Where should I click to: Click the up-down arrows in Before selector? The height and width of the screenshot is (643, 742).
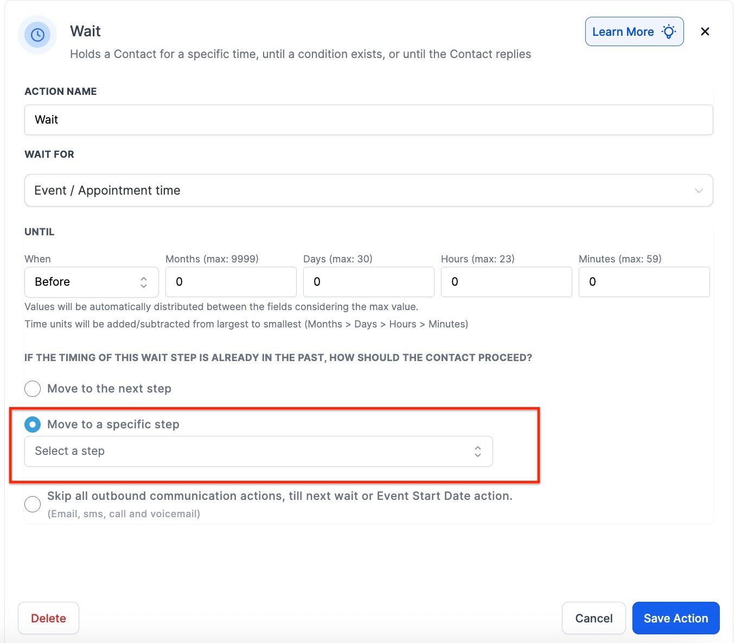144,282
